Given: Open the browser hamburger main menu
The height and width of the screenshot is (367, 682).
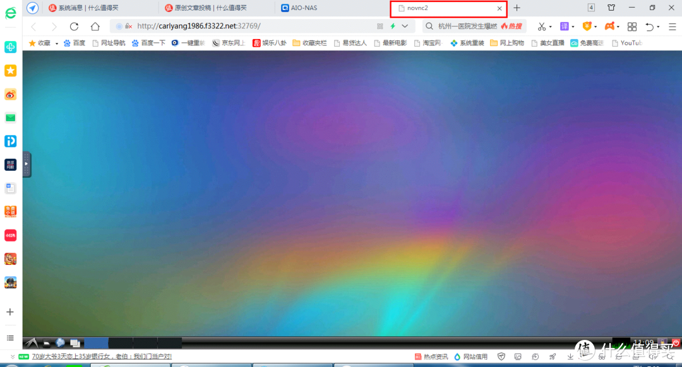Looking at the screenshot, I should pos(672,27).
